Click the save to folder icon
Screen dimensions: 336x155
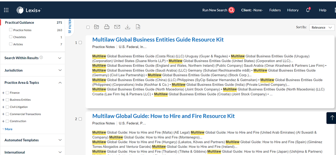pyautogui.click(x=96, y=27)
